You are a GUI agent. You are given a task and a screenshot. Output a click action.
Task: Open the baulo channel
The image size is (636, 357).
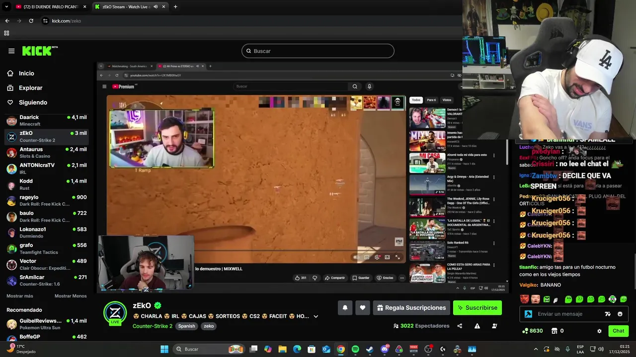pyautogui.click(x=46, y=216)
